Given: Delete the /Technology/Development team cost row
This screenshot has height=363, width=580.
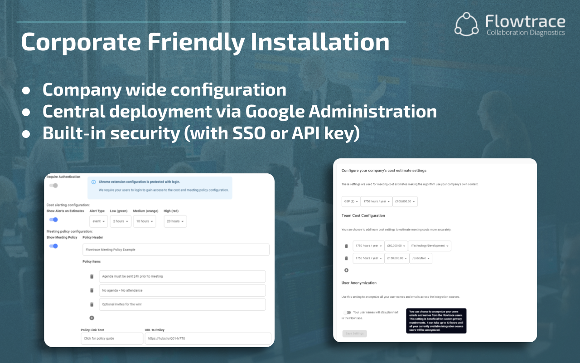Looking at the screenshot, I should tap(347, 246).
